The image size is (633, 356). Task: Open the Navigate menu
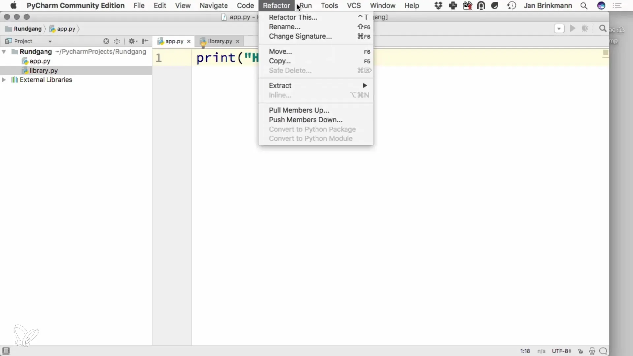coord(214,6)
